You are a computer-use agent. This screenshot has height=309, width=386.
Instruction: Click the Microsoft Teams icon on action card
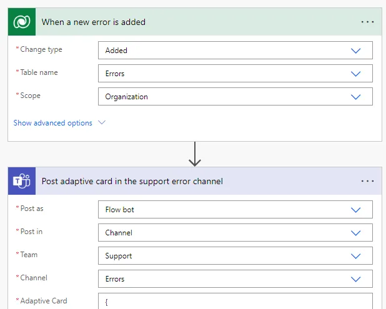pos(22,181)
